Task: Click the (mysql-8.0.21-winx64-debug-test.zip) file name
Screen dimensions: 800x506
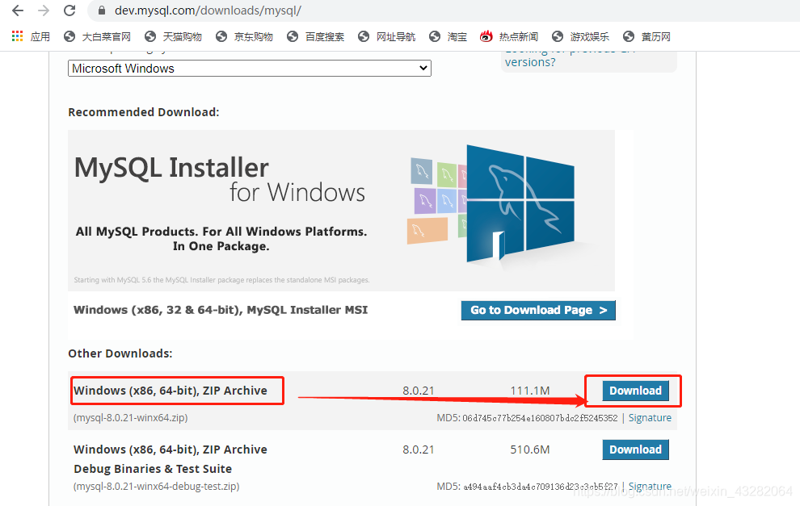Action: (156, 486)
